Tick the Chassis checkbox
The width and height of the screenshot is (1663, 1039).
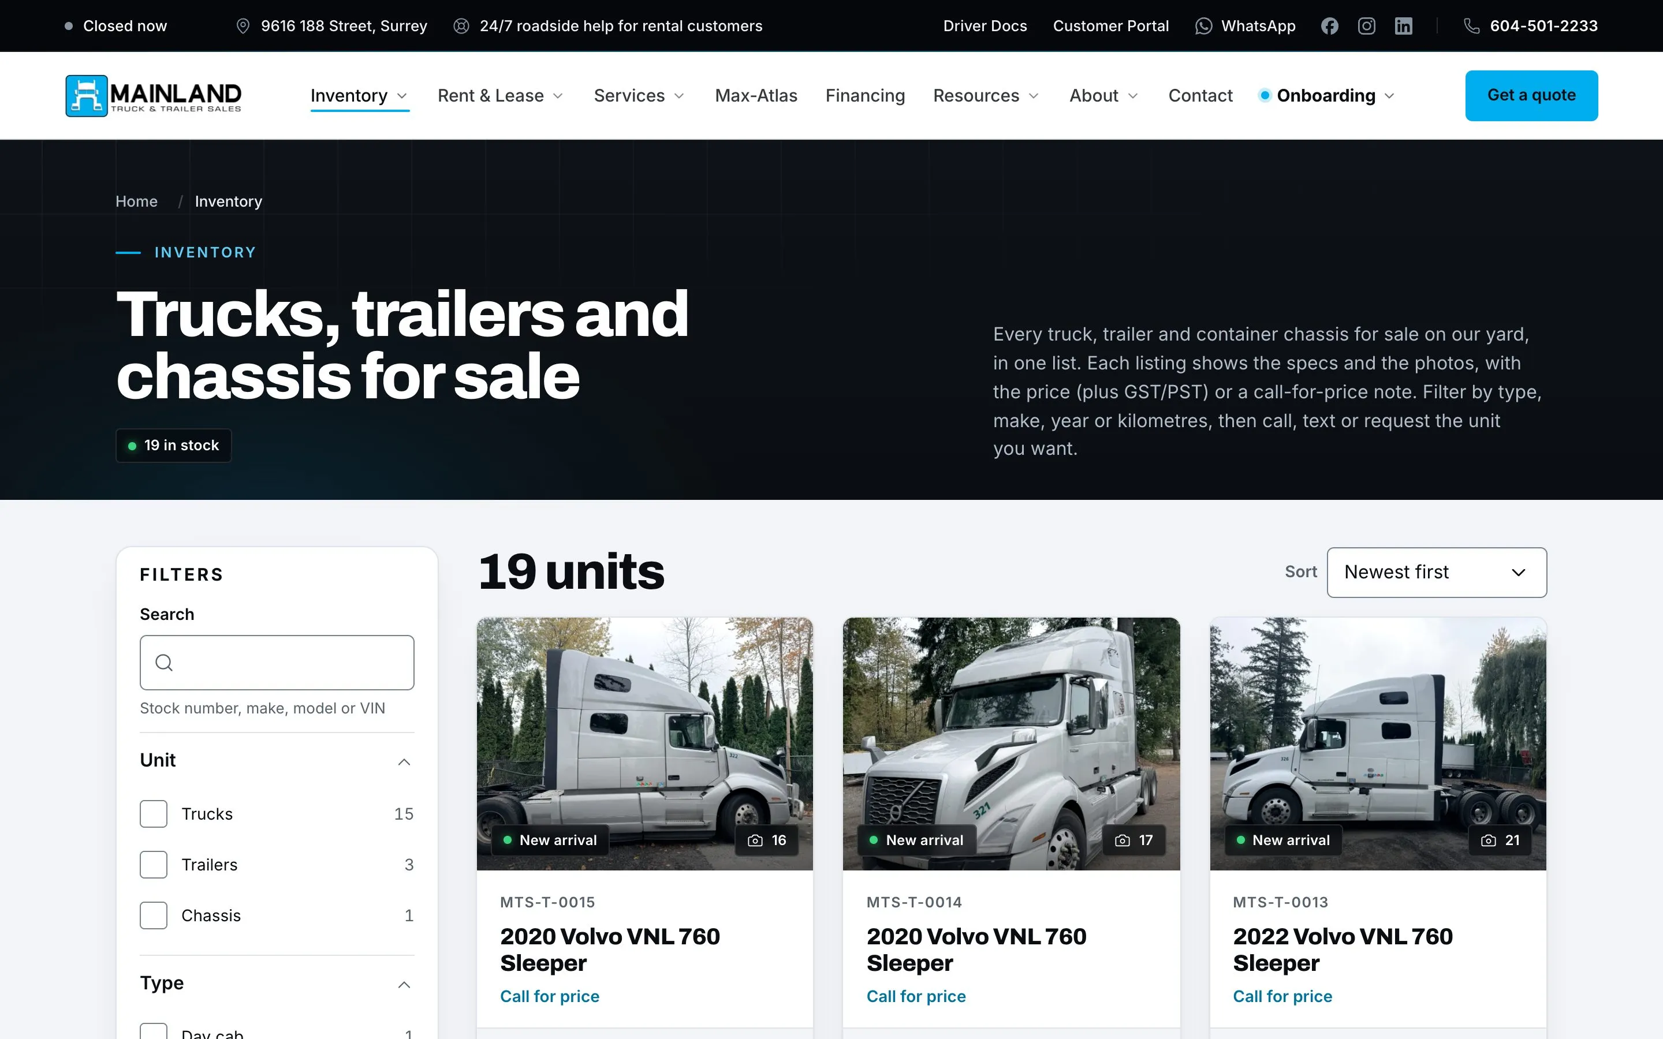pyautogui.click(x=153, y=915)
